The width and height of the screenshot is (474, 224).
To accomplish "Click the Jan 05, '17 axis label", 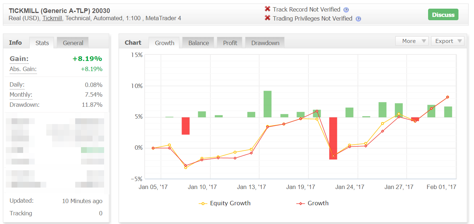I will [x=153, y=187].
